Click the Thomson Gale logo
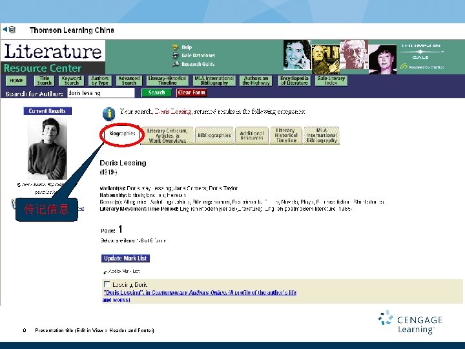465x349 pixels. pyautogui.click(x=420, y=52)
